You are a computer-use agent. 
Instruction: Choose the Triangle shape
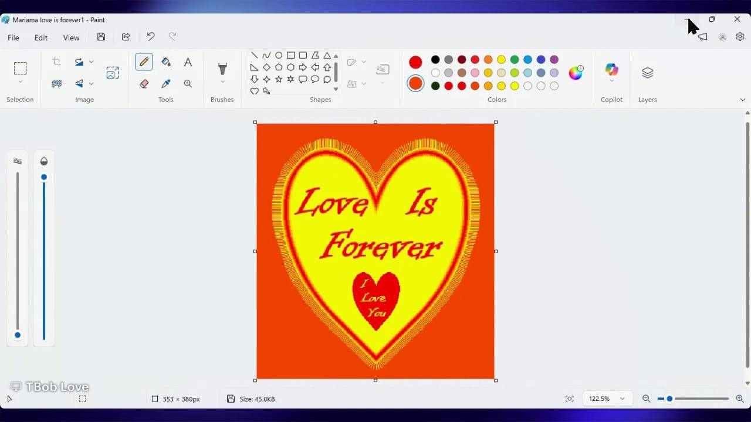[x=327, y=56]
